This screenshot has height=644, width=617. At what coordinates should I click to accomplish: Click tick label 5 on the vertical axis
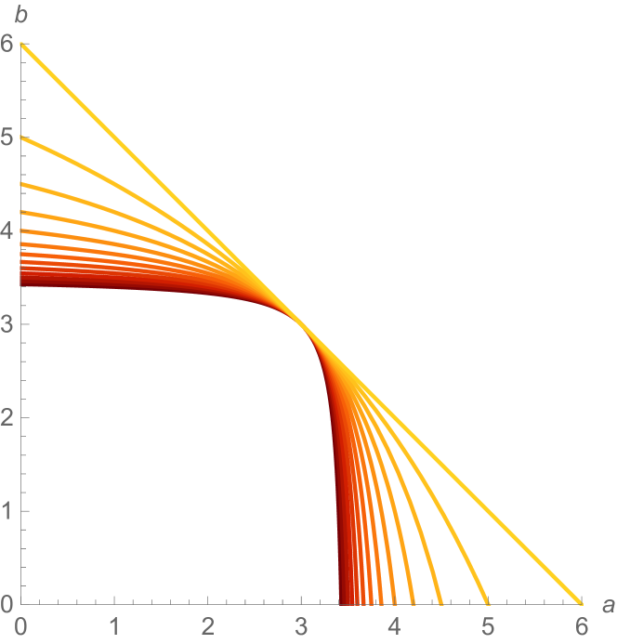[7, 138]
